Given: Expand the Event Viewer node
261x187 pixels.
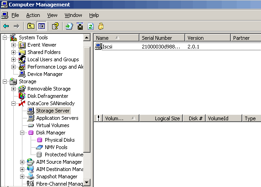Looking at the screenshot, I should [13, 45].
